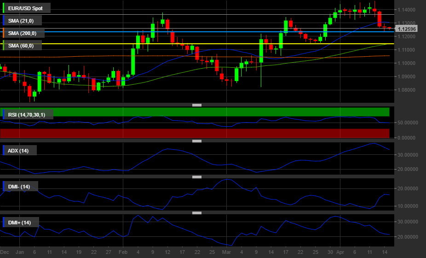Click the splitter handle between price chart and RSI

point(197,105)
